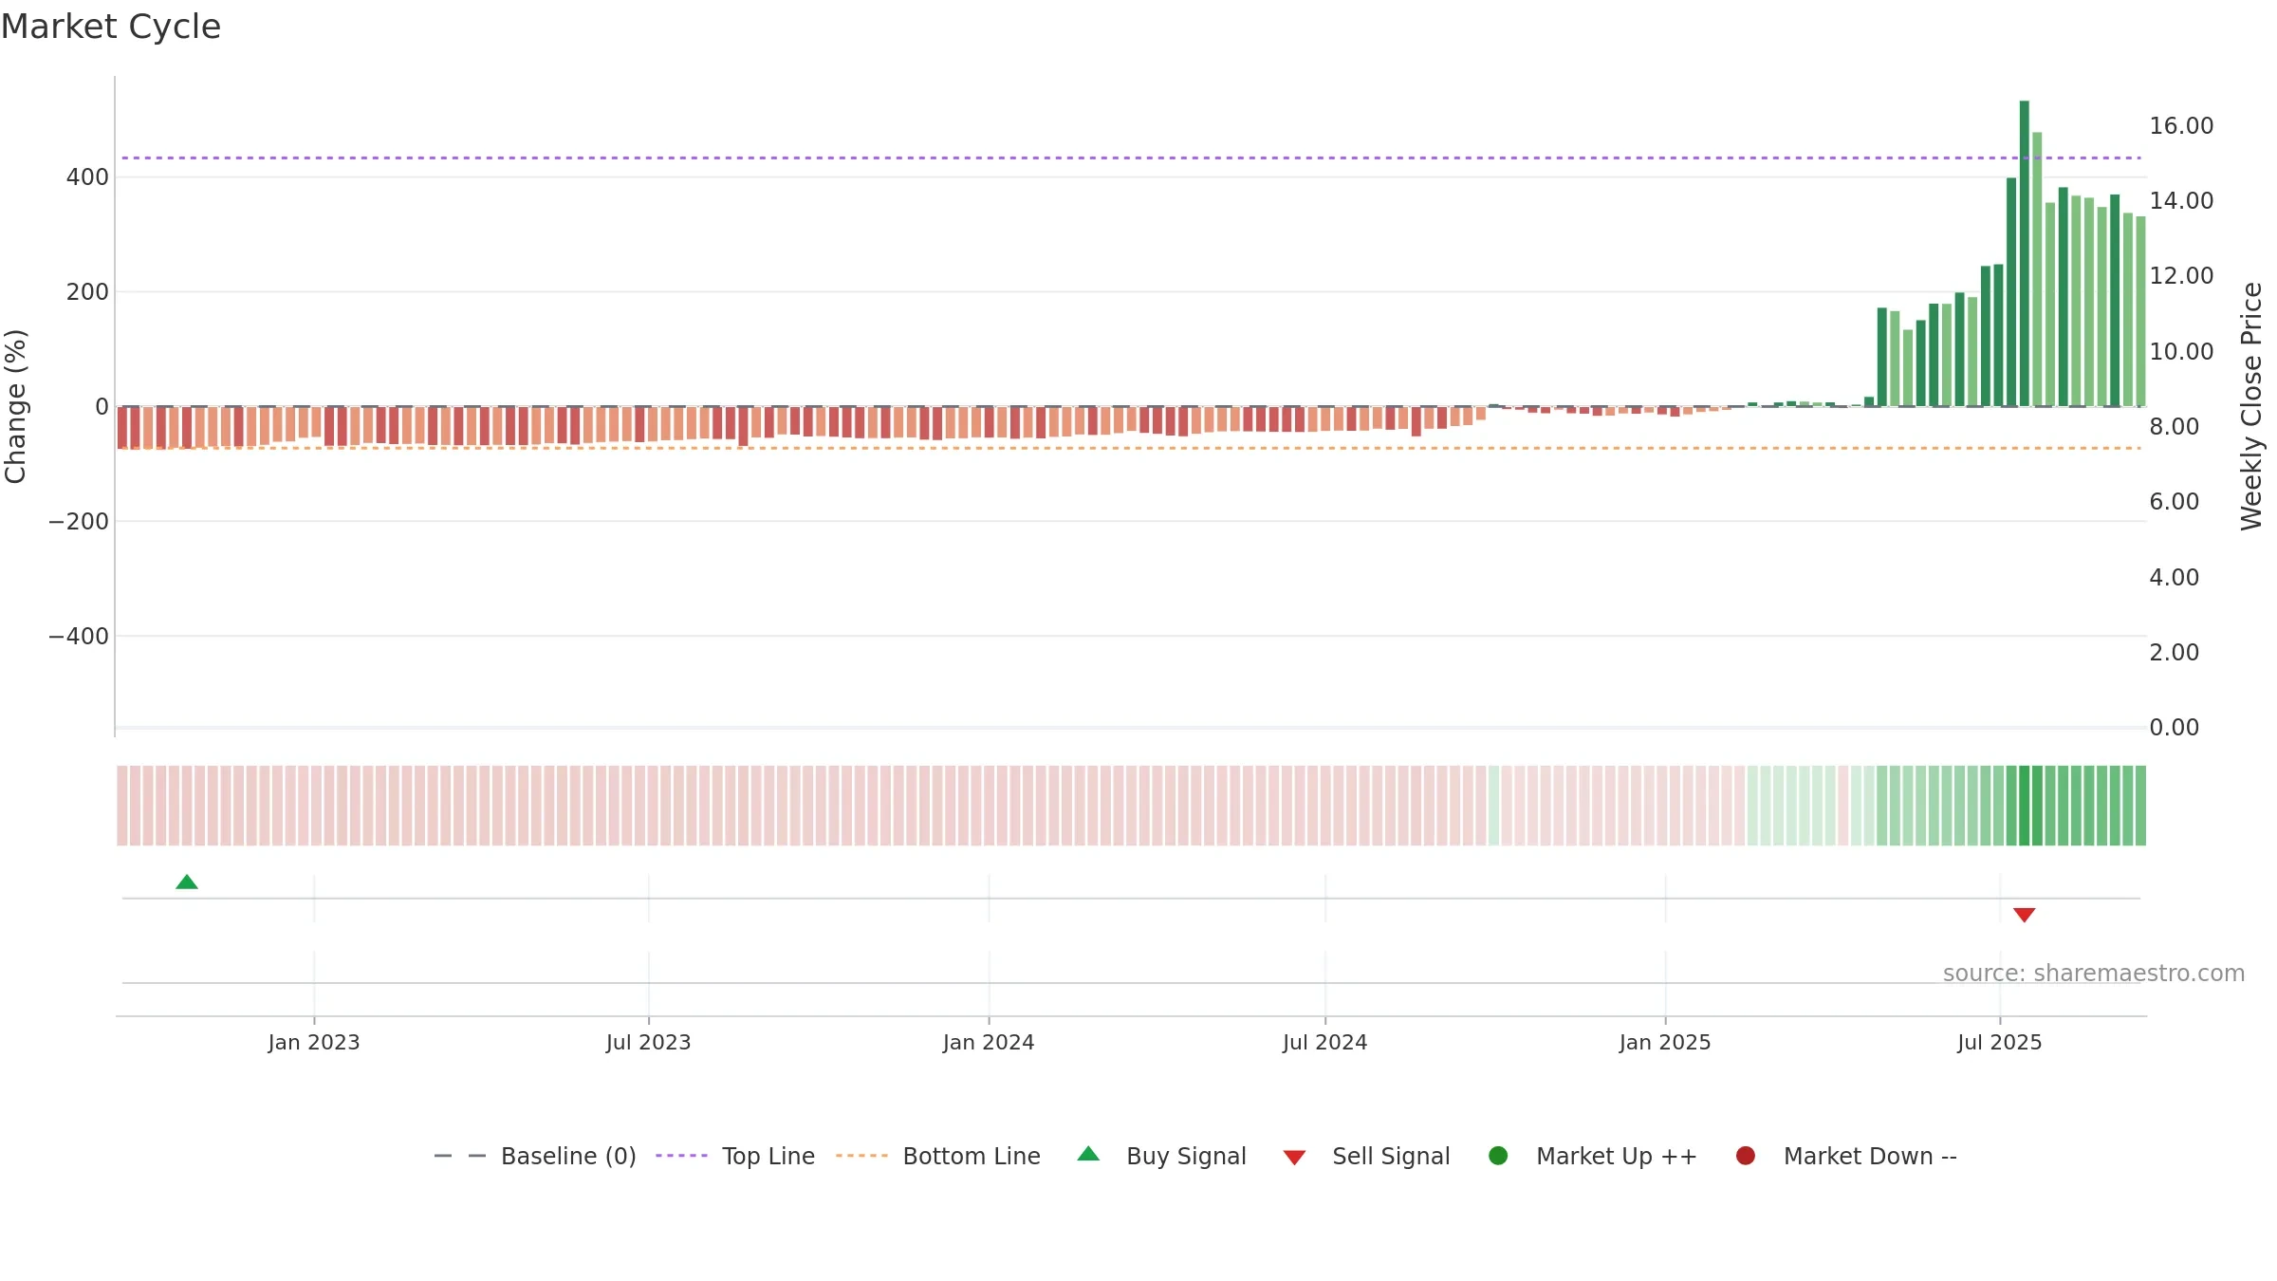Toggle Top Line legend entry

[735, 1156]
